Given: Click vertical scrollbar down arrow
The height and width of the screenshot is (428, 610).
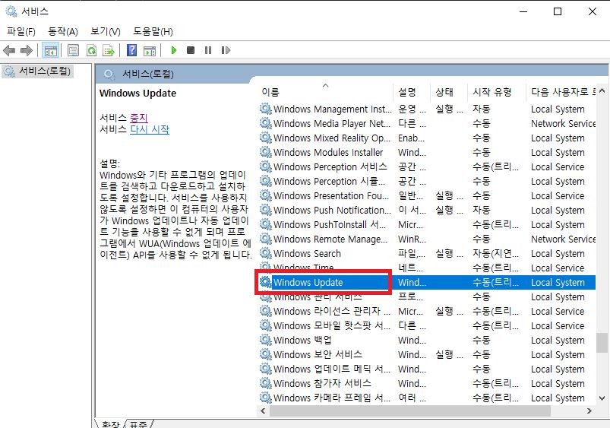Looking at the screenshot, I should pos(602,398).
